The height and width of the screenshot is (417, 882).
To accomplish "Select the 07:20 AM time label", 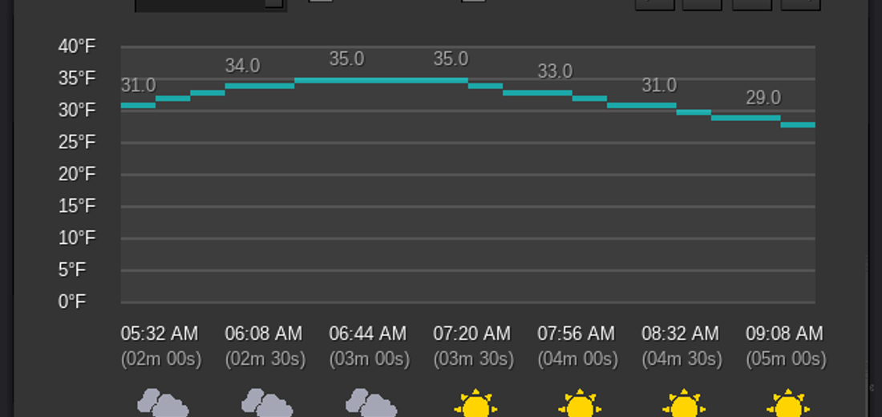I will pos(471,334).
